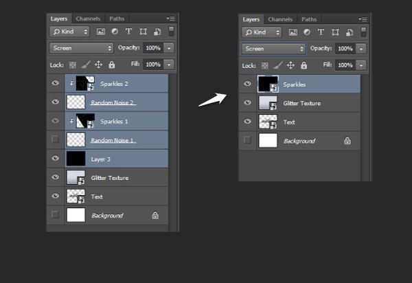
Task: Filter adjustment layers in left Layers panel
Action: click(x=115, y=32)
